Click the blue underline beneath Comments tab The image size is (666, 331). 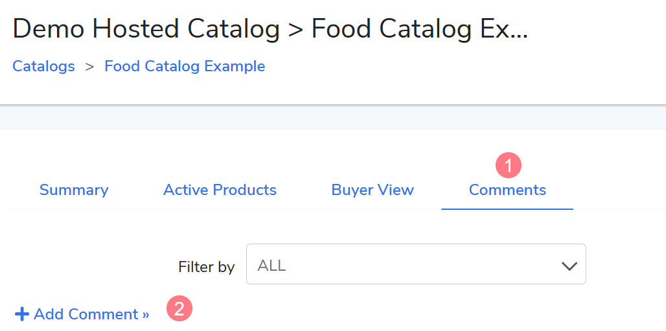tap(507, 209)
